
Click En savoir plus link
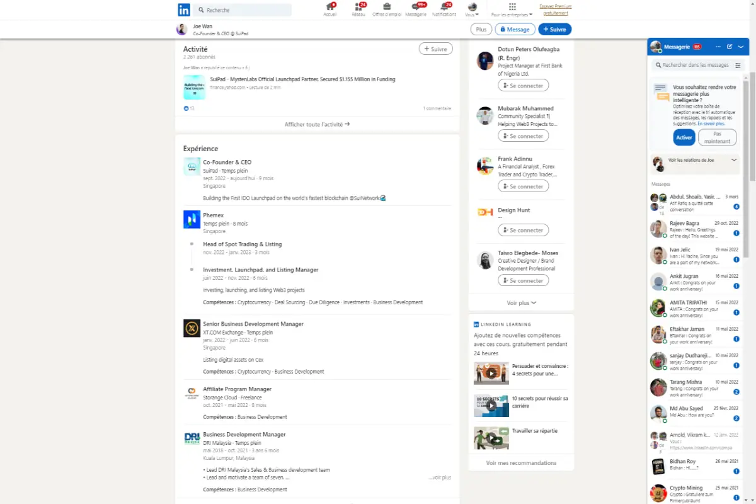tap(711, 123)
